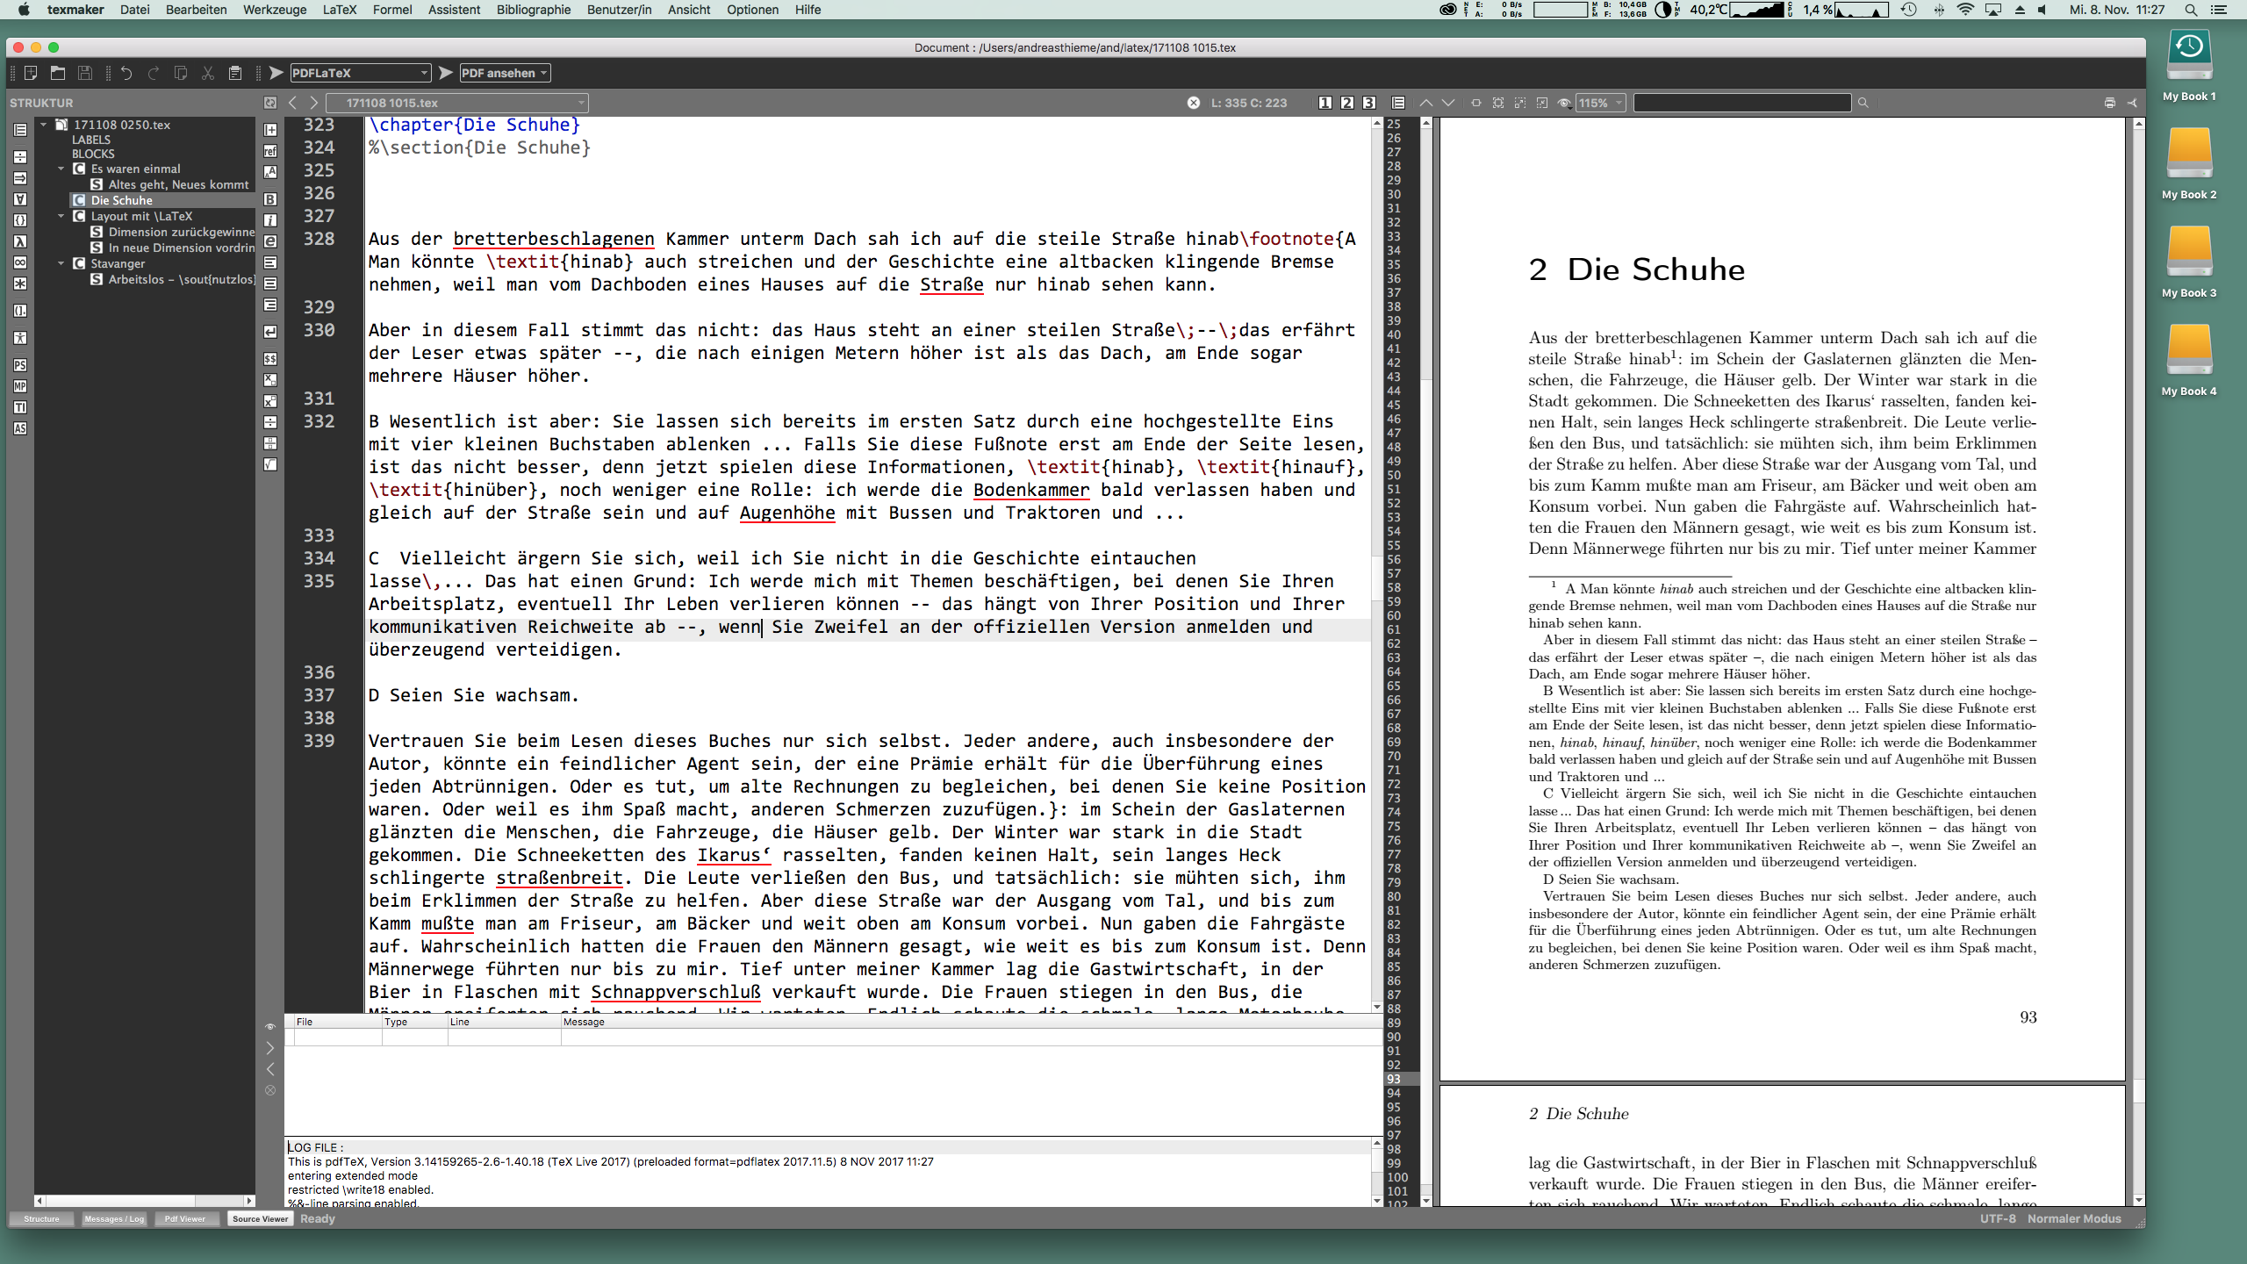Screen dimensions: 2247x1264
Task: Open the Bibliographie menu
Action: tap(534, 10)
